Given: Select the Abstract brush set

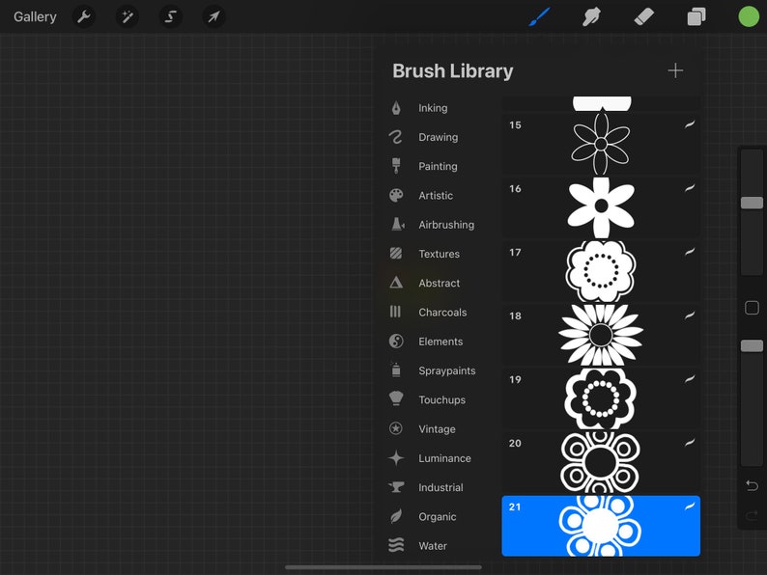Looking at the screenshot, I should pyautogui.click(x=439, y=284).
